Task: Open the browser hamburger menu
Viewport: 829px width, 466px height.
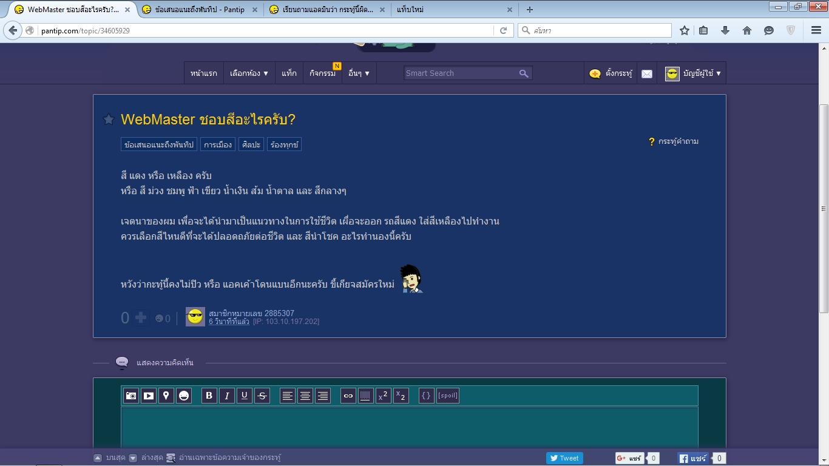Action: pos(816,30)
